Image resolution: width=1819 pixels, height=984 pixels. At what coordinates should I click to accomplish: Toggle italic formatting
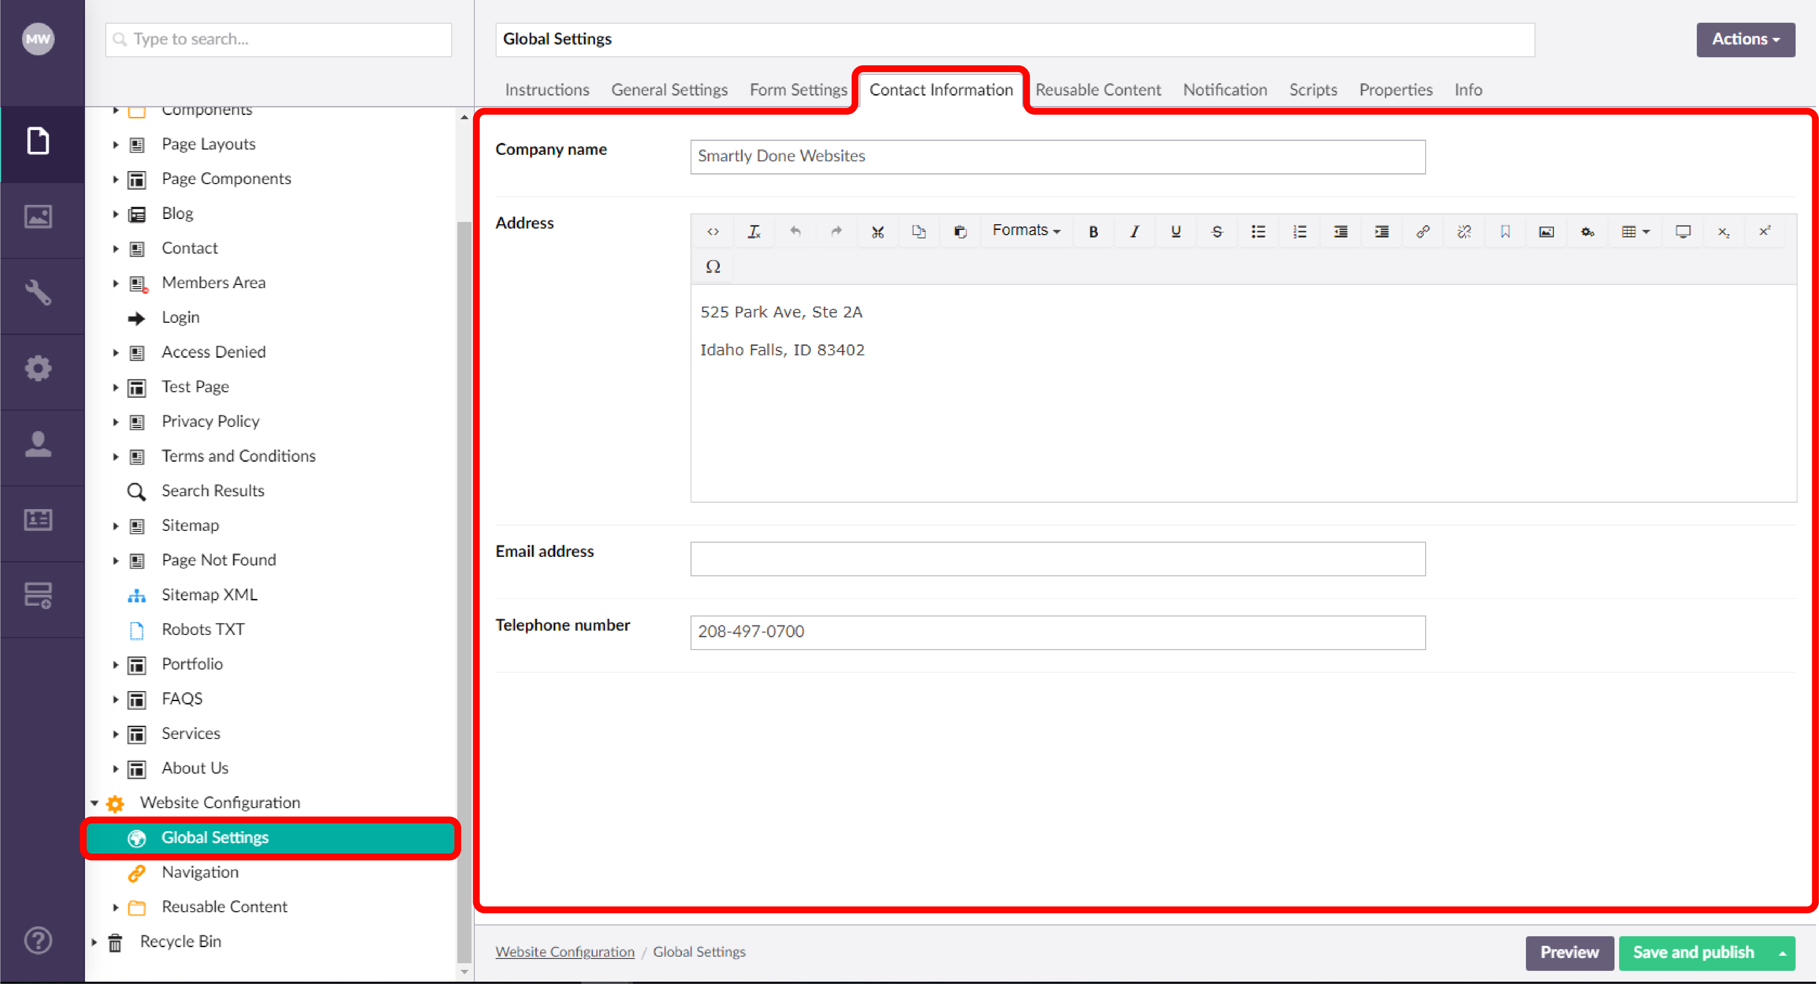pos(1134,232)
